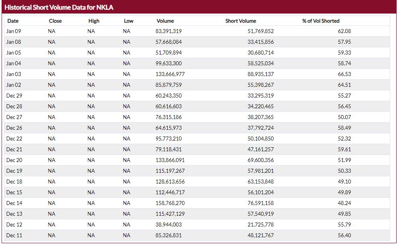Select the Jan 03 date cell
This screenshot has height=244, width=397.
pyautogui.click(x=14, y=74)
